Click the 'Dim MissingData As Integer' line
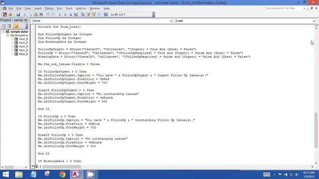Screen dimensions: 319x179 62,42
